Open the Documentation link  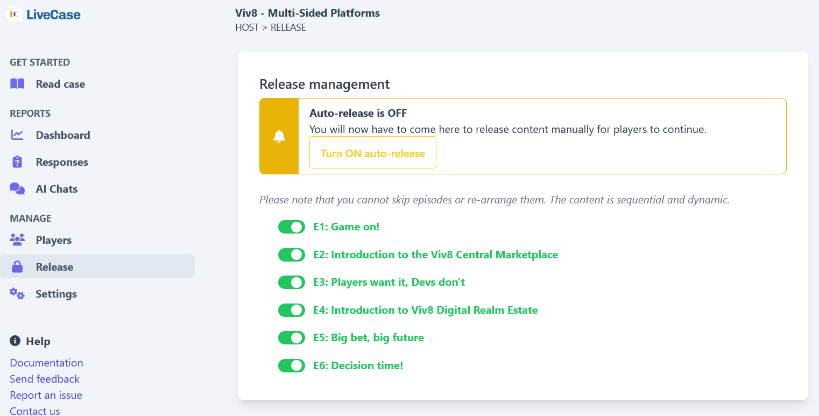46,363
